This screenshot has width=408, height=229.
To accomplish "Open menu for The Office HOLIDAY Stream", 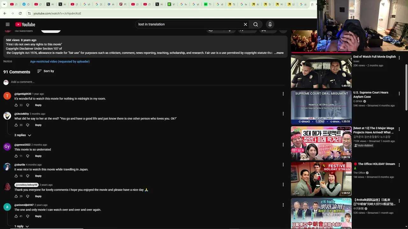I will click(399, 165).
